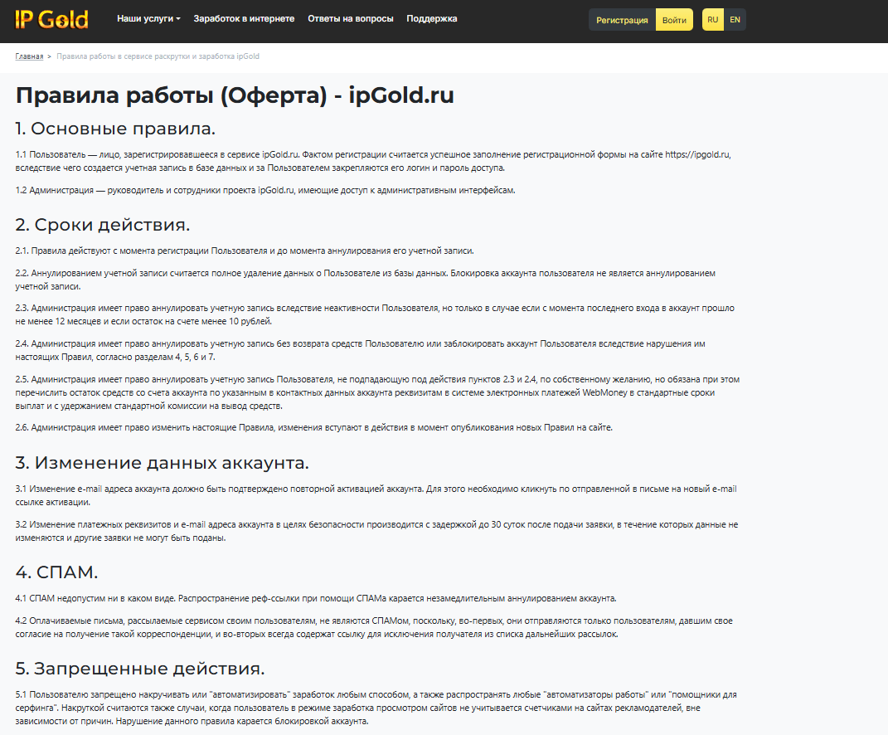Image resolution: width=888 pixels, height=735 pixels.
Task: Open Заработок в интернете menu item
Action: tap(244, 19)
